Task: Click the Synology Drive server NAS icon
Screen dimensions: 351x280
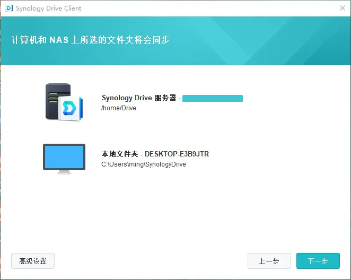Action: [x=64, y=102]
